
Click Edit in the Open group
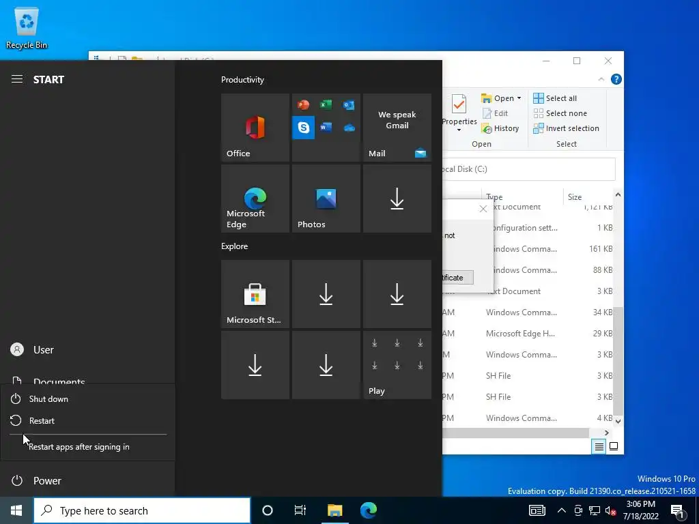click(x=495, y=113)
